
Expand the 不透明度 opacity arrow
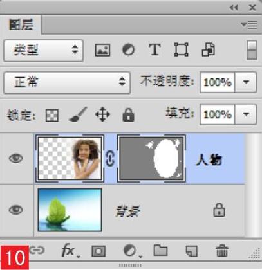[x=246, y=82]
